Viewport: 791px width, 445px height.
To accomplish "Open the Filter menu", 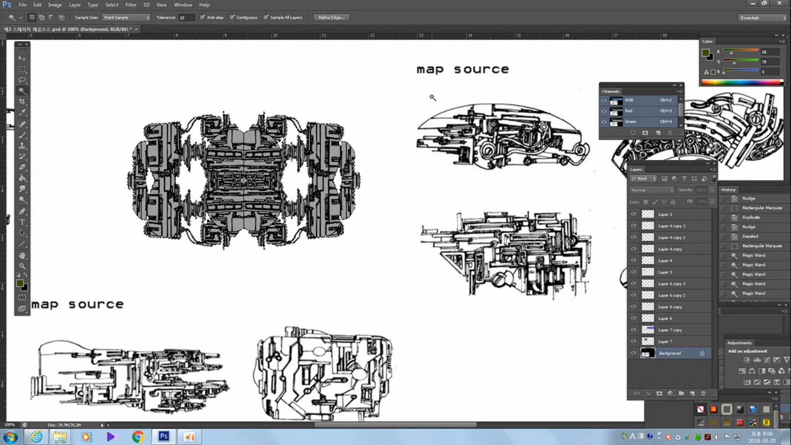I will pos(131,5).
